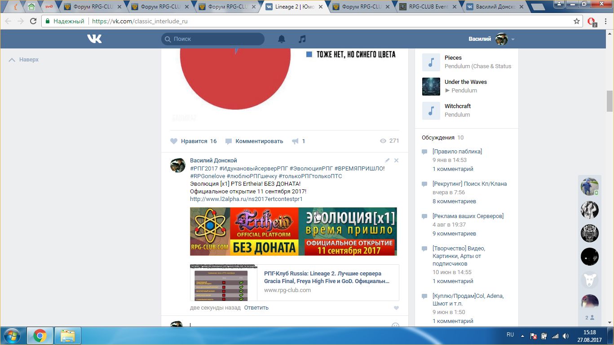The height and width of the screenshot is (345, 614).
Task: Open the friends online counter 2
Action: click(589, 318)
